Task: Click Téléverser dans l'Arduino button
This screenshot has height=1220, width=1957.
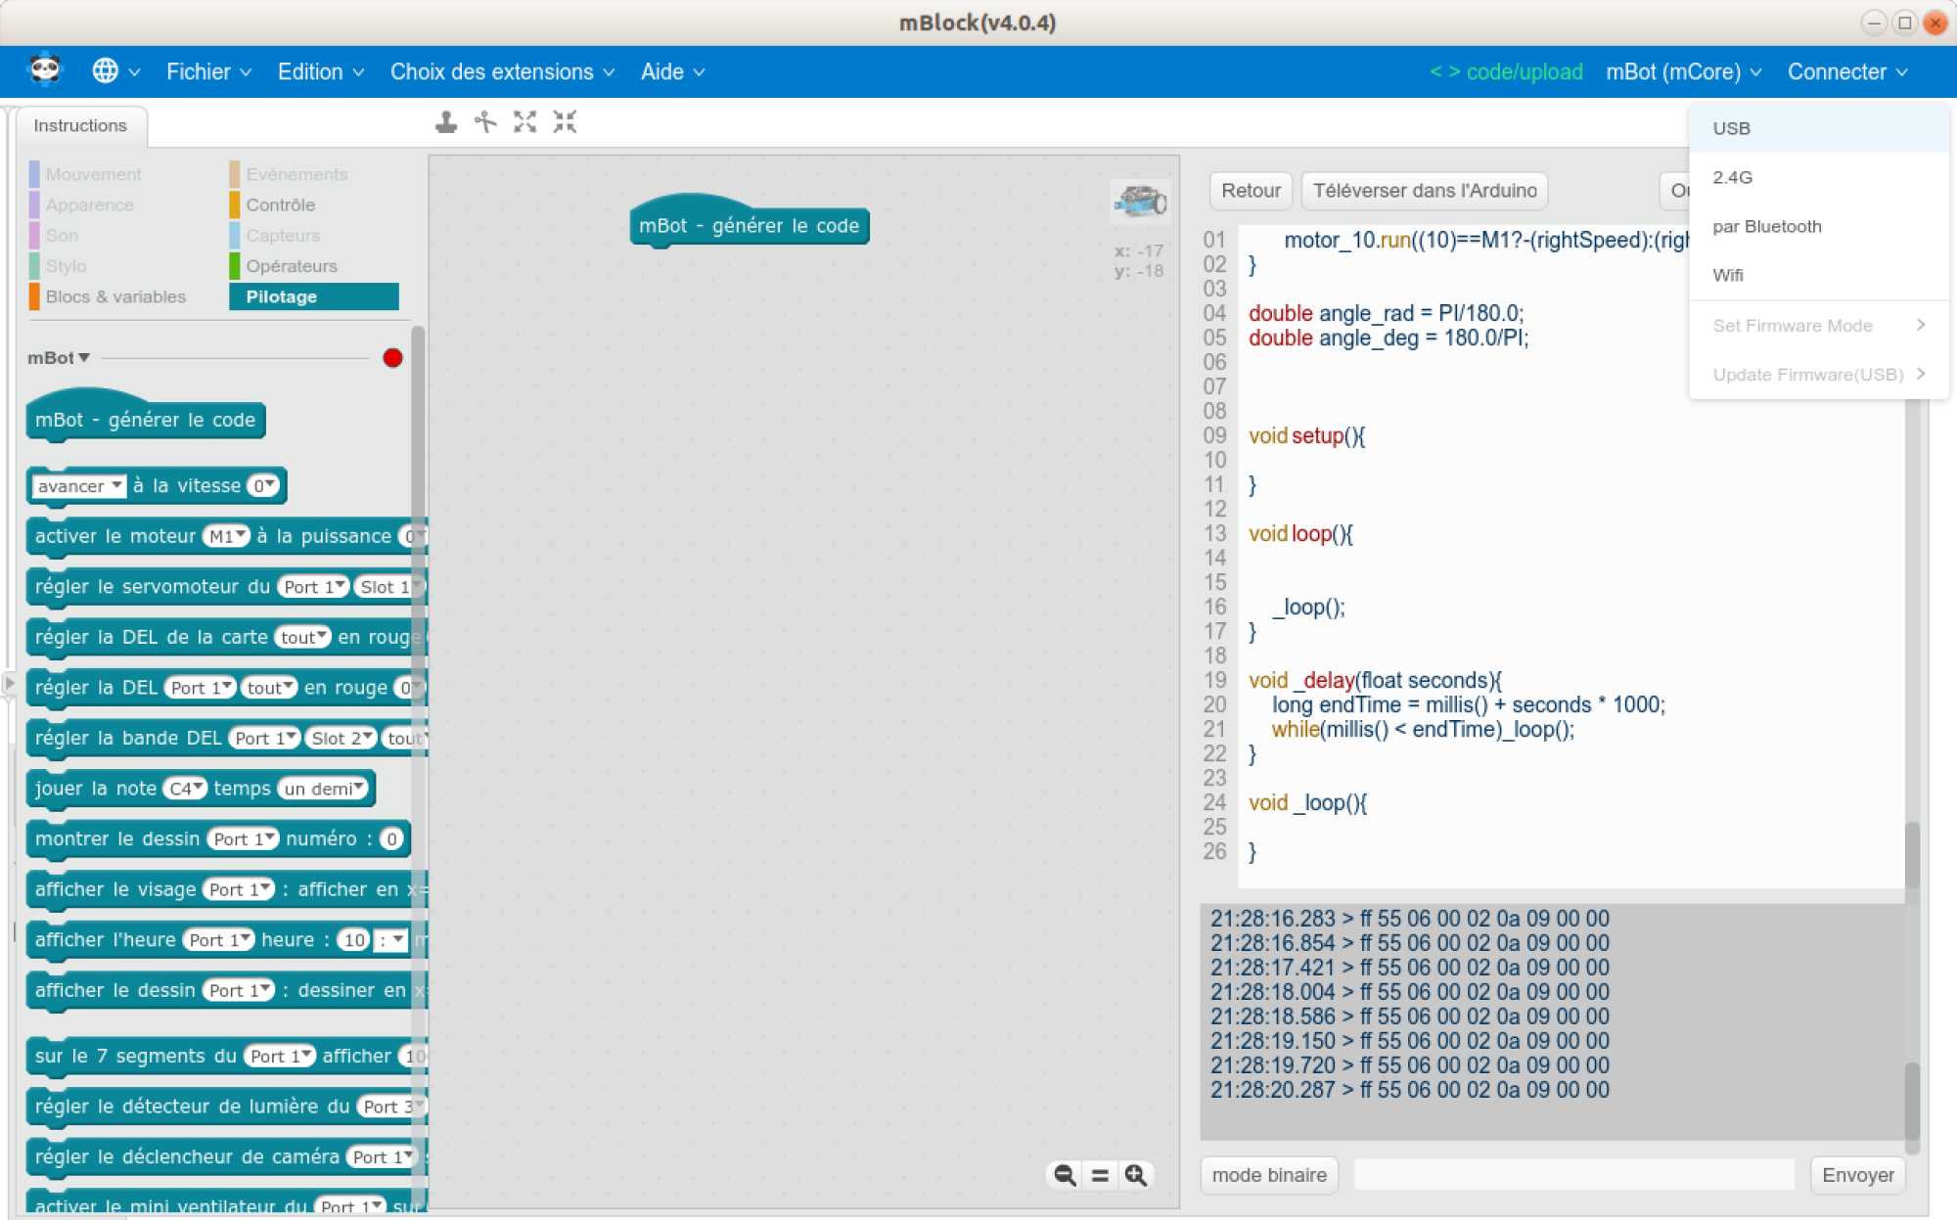Action: pyautogui.click(x=1425, y=191)
